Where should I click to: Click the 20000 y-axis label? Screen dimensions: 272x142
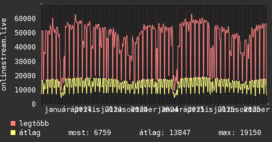(25, 76)
